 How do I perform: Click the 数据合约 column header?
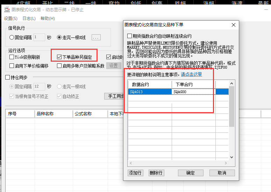point(150,84)
